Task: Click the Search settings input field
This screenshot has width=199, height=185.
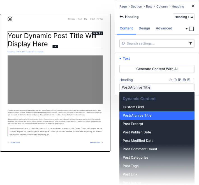Action: click(157, 43)
